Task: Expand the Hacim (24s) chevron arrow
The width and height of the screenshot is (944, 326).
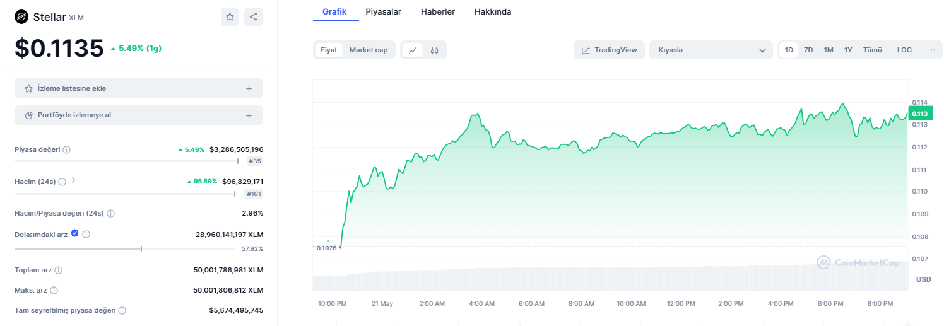Action: tap(74, 180)
